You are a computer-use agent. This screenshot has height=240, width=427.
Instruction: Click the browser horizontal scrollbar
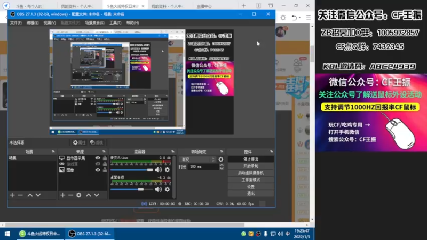125,225
